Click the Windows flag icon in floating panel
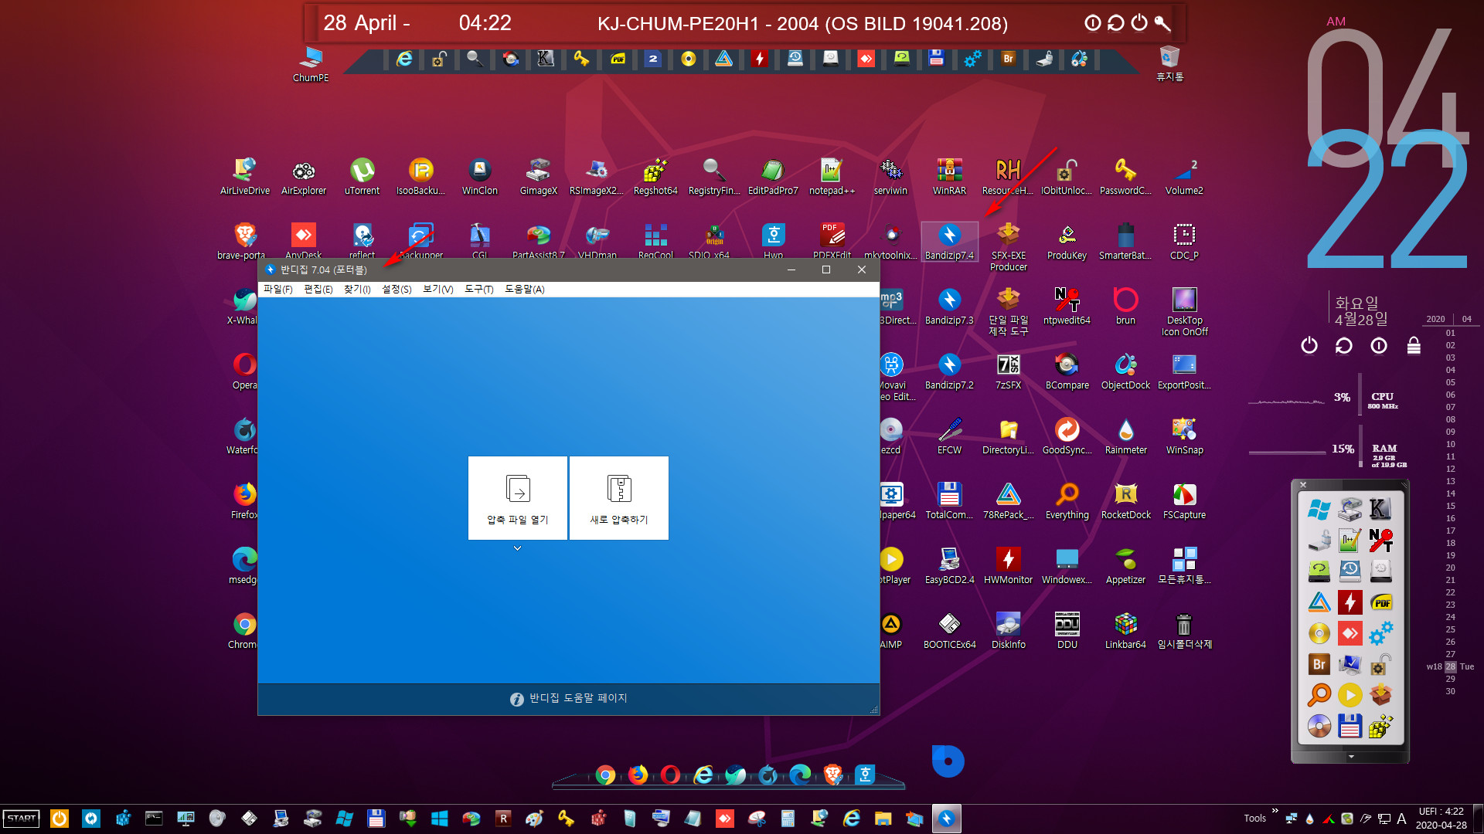Image resolution: width=1484 pixels, height=834 pixels. coord(1319,510)
